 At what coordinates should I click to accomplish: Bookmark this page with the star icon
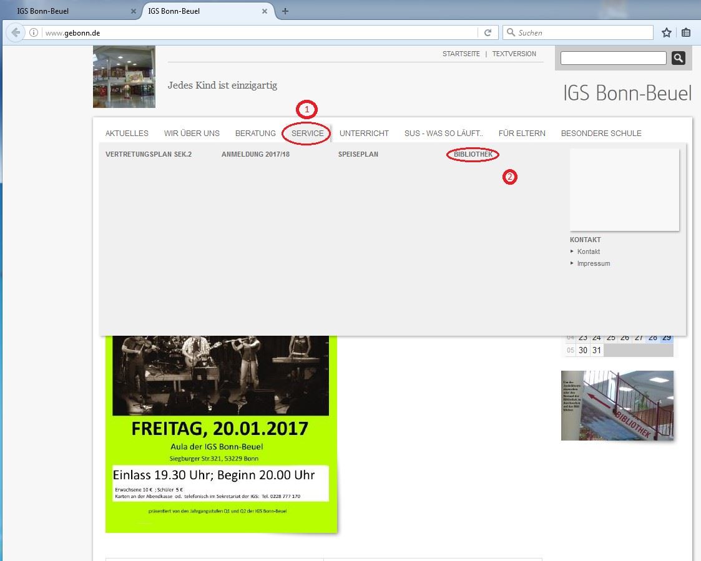[667, 33]
